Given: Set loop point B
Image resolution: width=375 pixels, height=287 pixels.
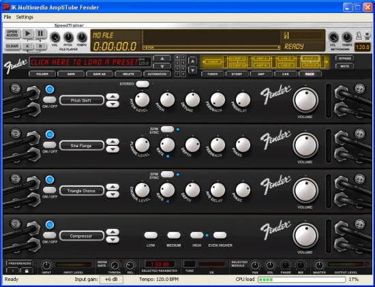Looking at the screenshot, I should pyautogui.click(x=41, y=46).
